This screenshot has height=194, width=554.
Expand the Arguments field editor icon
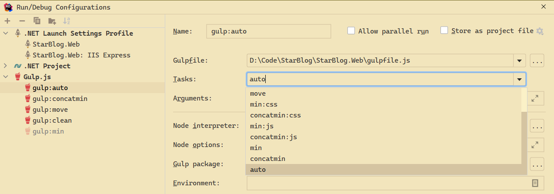coord(535,98)
